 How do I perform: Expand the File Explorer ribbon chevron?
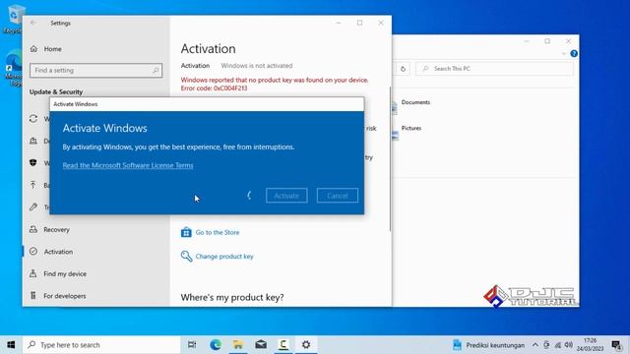tap(564, 53)
